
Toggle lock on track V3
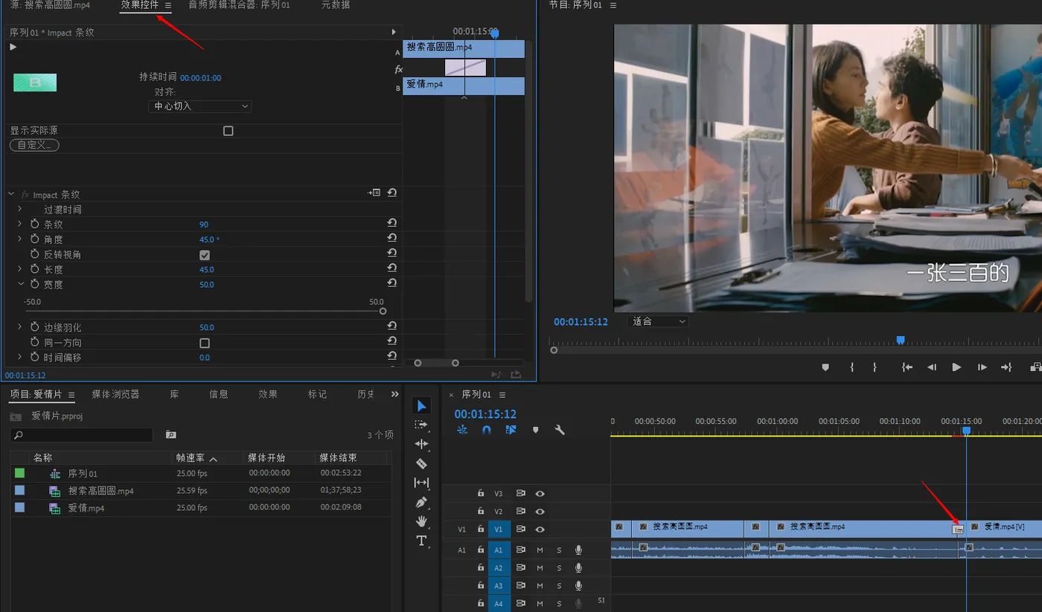coord(481,493)
